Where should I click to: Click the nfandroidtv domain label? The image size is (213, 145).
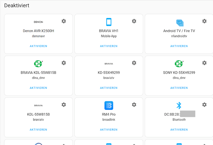click(x=179, y=36)
